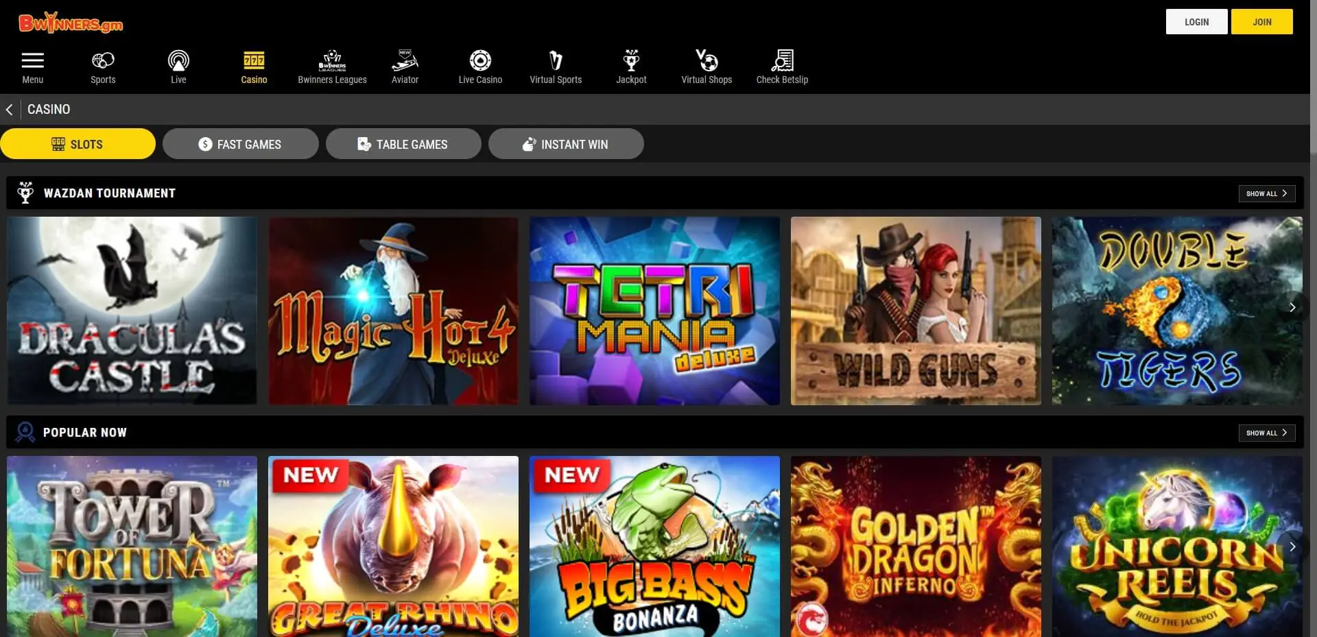Click the Bwinners.gm logo
This screenshot has width=1317, height=637.
point(71,23)
